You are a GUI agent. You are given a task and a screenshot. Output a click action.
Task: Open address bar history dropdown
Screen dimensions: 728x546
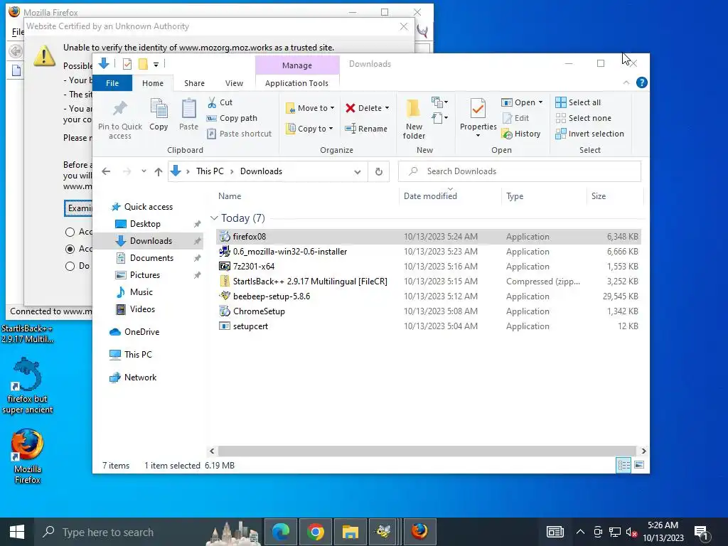pyautogui.click(x=357, y=171)
